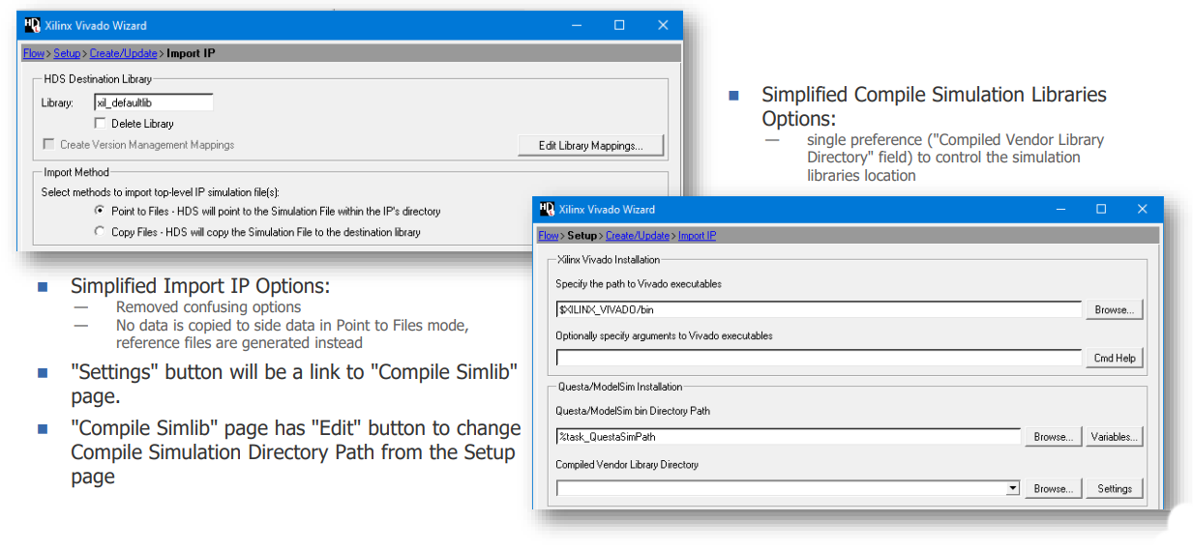Select the Copy Files radio button

(x=100, y=232)
